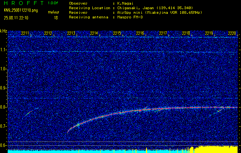The image size is (241, 153).
Task: Click the 0.6 frequency axis label
Action: (x=3, y=145)
